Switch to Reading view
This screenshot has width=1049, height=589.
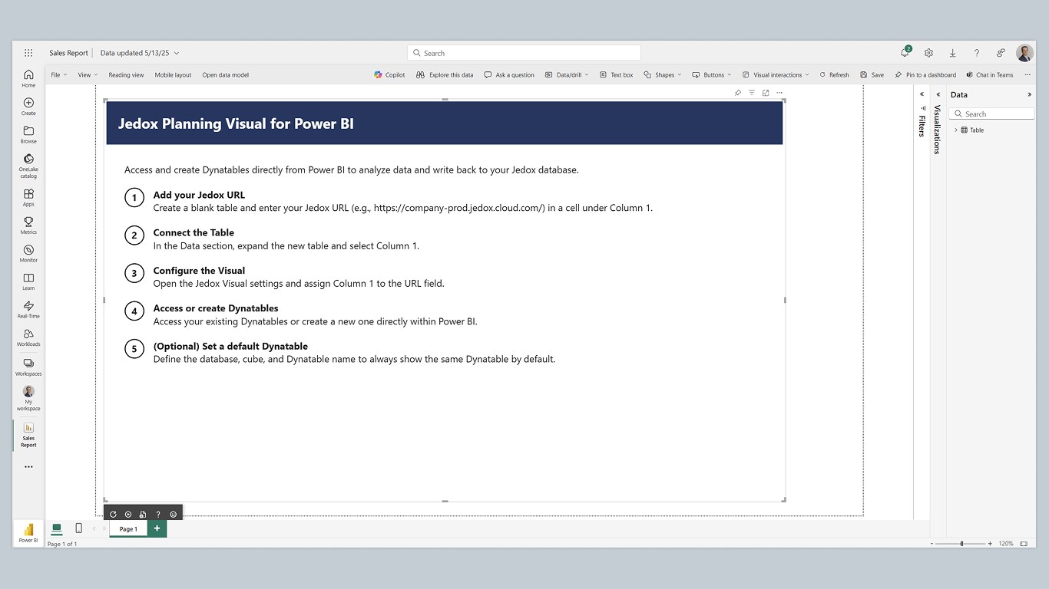pyautogui.click(x=126, y=75)
